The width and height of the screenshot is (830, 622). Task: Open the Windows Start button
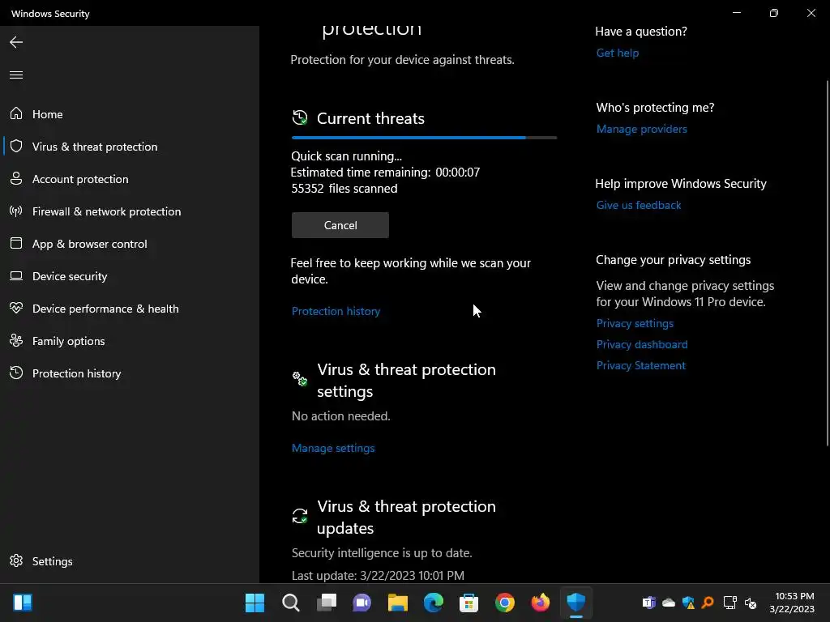click(x=255, y=603)
